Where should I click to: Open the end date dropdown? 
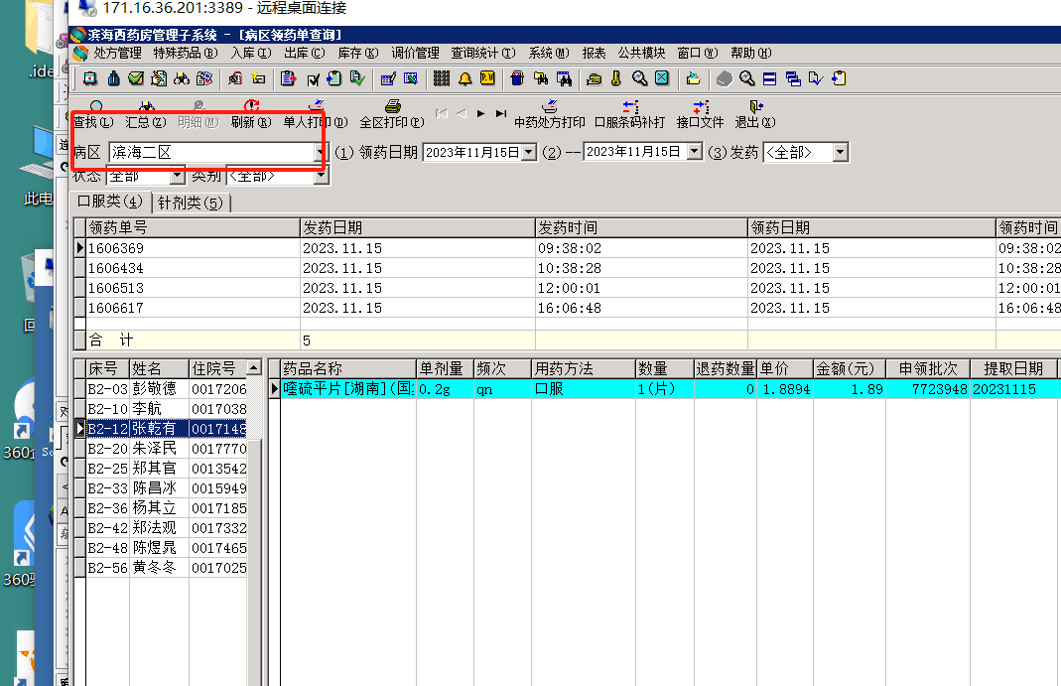coord(694,152)
